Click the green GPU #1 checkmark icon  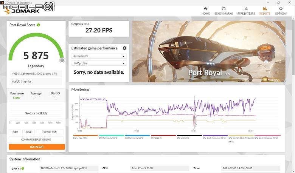(23, 168)
